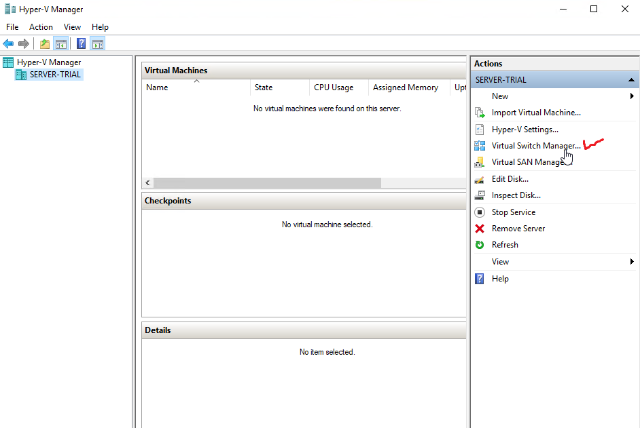Choose Edit Disk action
This screenshot has width=640, height=428.
coord(510,179)
